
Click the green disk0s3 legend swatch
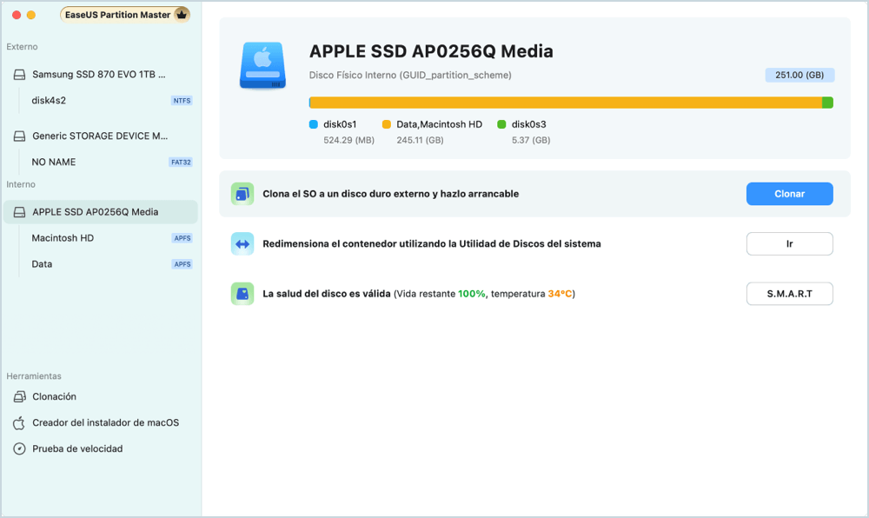pos(501,124)
